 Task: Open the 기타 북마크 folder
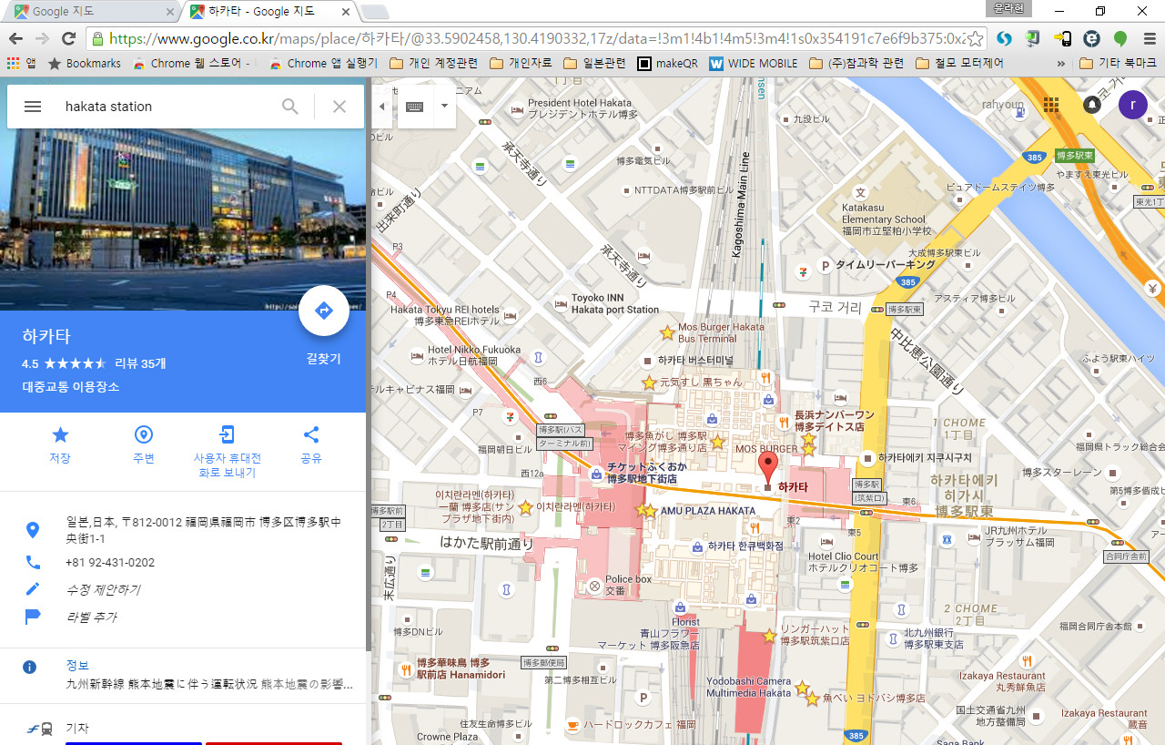click(1117, 64)
